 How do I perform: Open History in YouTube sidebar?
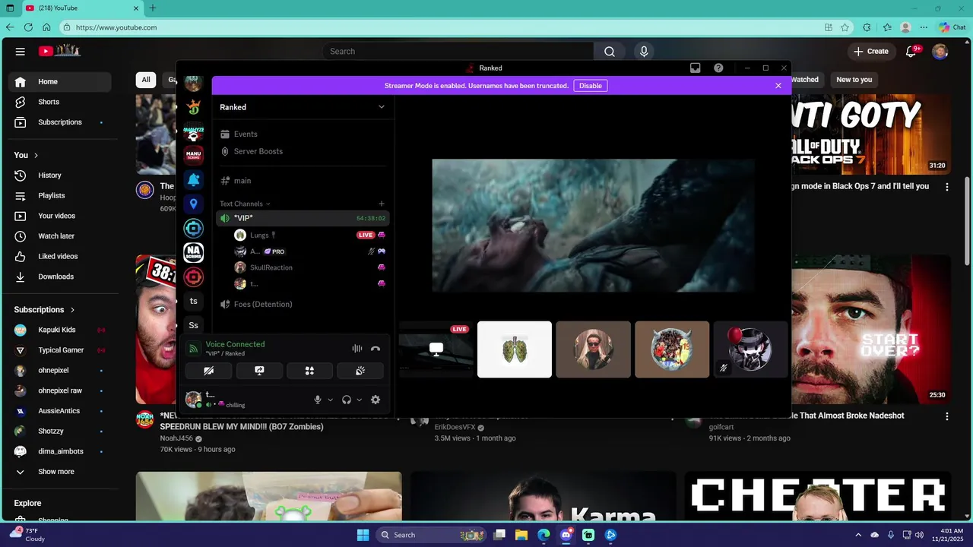(x=60, y=175)
